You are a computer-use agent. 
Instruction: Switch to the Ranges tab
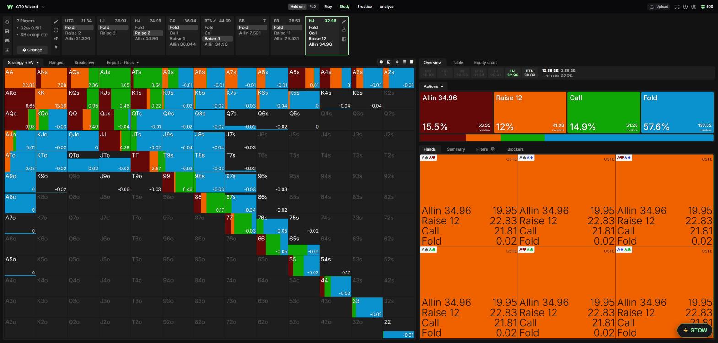click(x=56, y=63)
